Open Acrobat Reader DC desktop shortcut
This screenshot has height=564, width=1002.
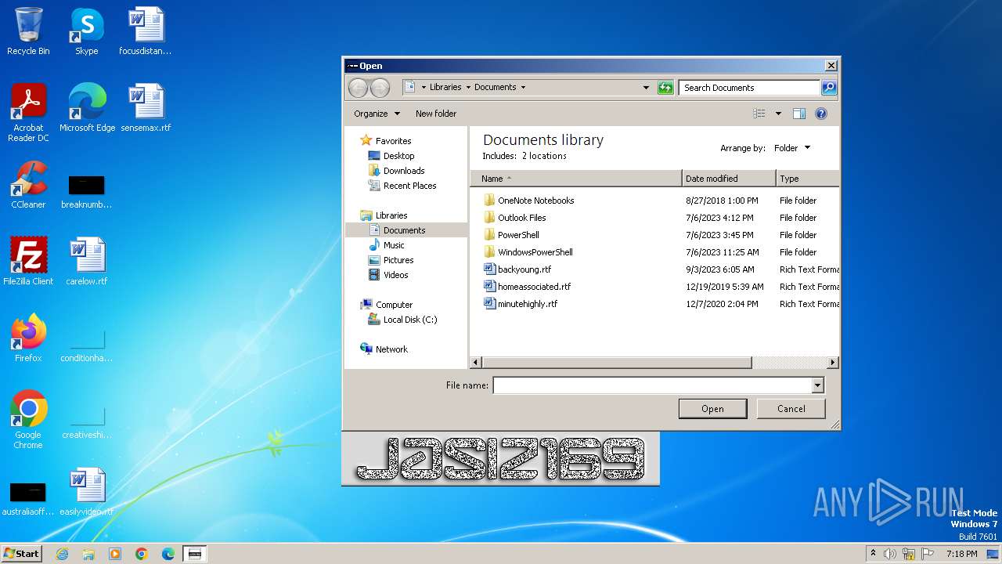coord(28,113)
